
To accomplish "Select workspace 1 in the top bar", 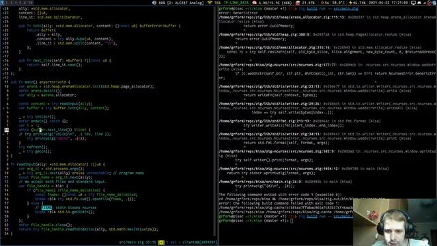I will [x=3, y=3].
